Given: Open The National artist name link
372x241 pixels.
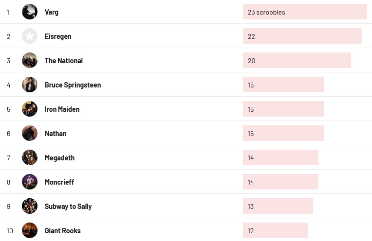Looking at the screenshot, I should [64, 60].
